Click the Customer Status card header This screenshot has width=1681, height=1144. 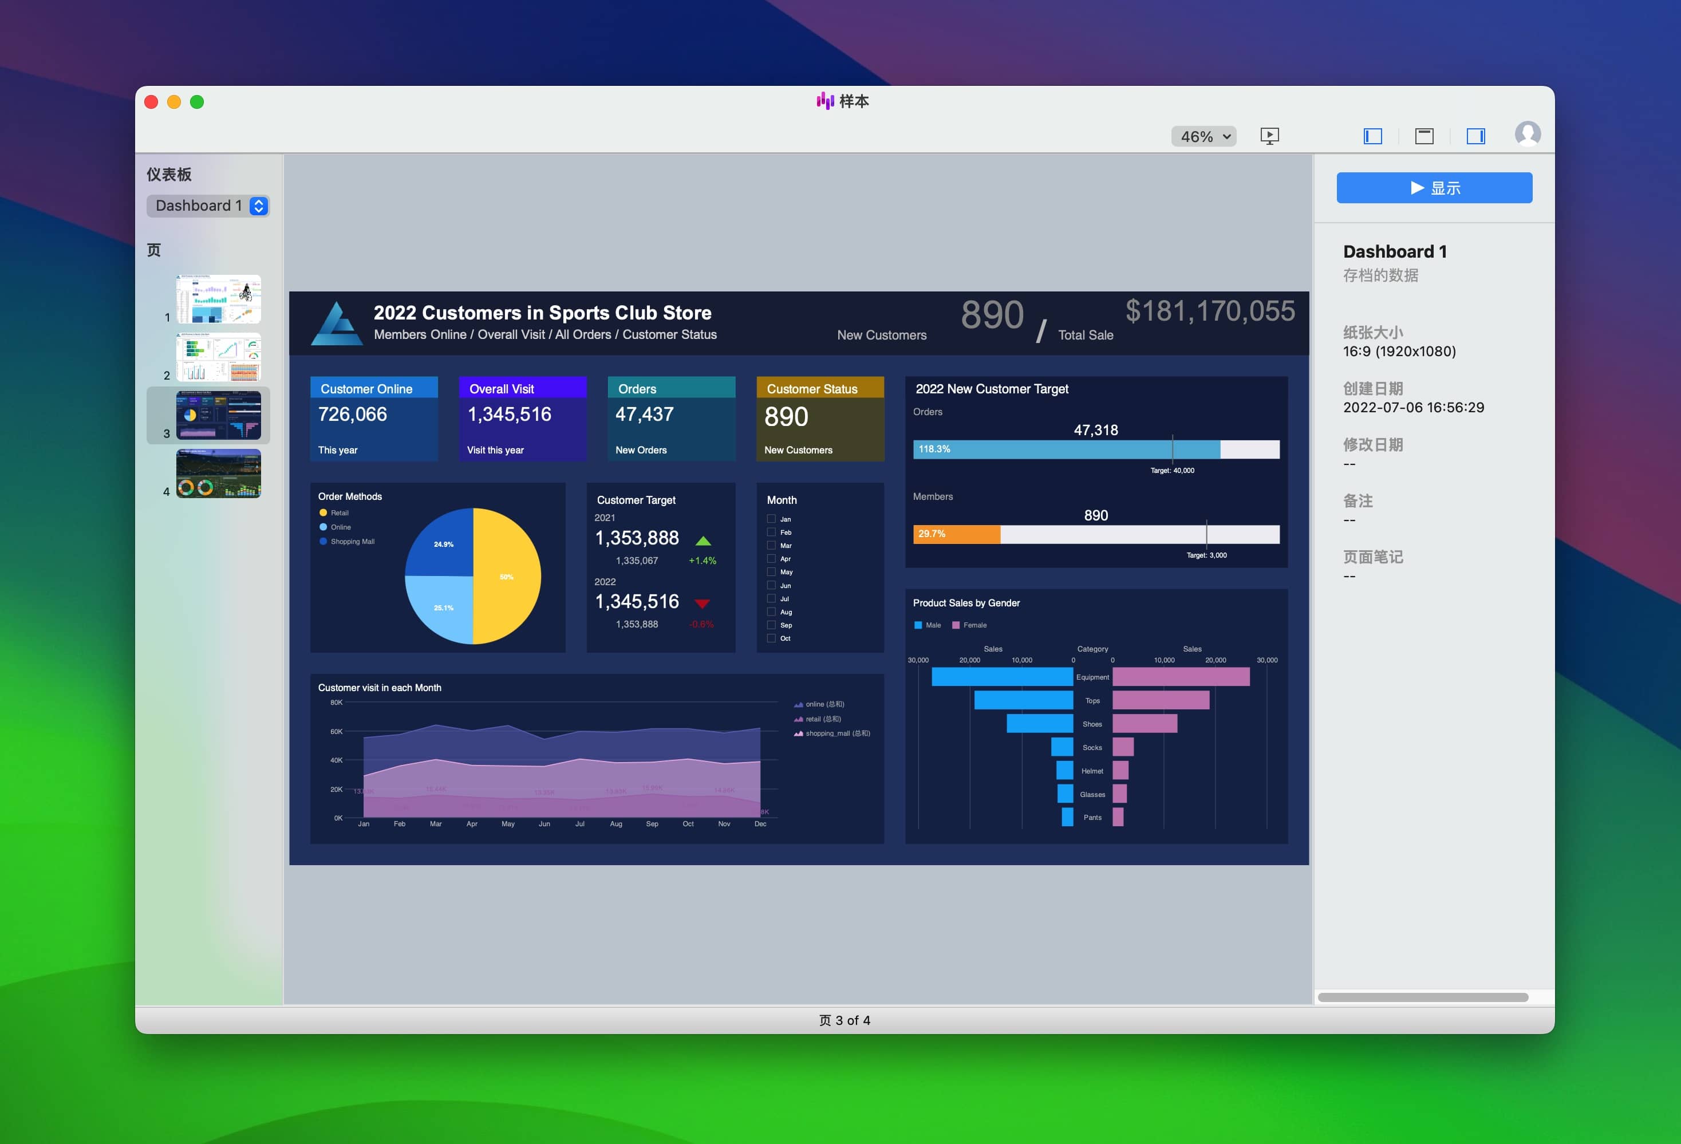(x=820, y=388)
